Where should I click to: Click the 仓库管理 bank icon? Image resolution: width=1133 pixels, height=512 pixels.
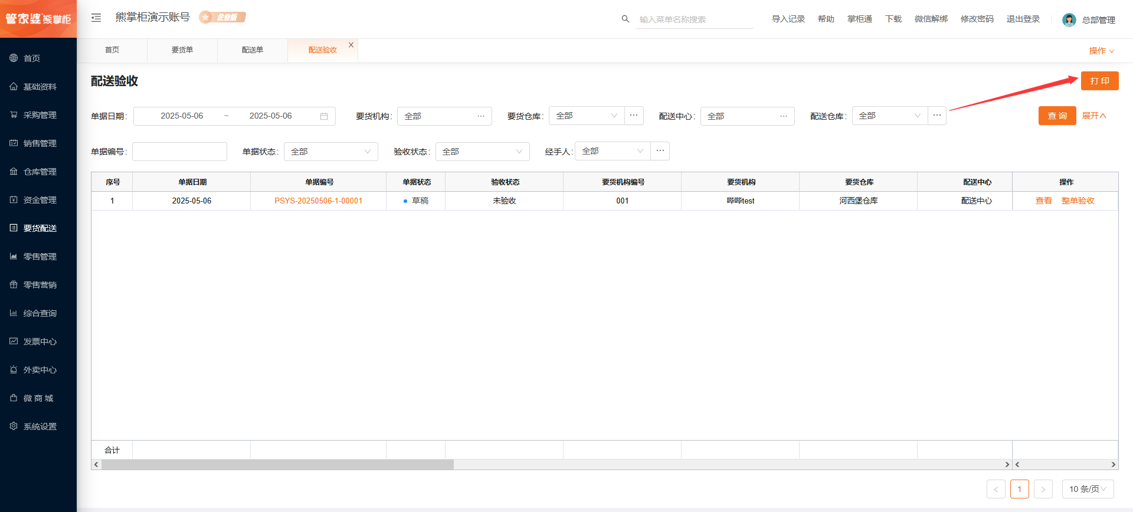tap(14, 171)
